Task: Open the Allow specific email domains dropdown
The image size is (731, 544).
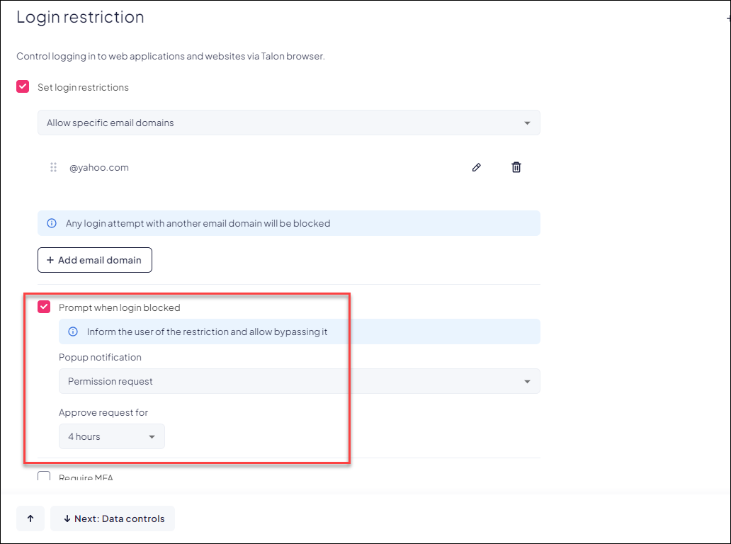Action: click(x=288, y=123)
